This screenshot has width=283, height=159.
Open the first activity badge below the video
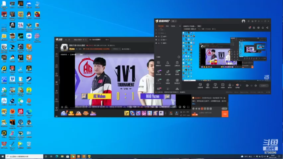tap(64, 113)
